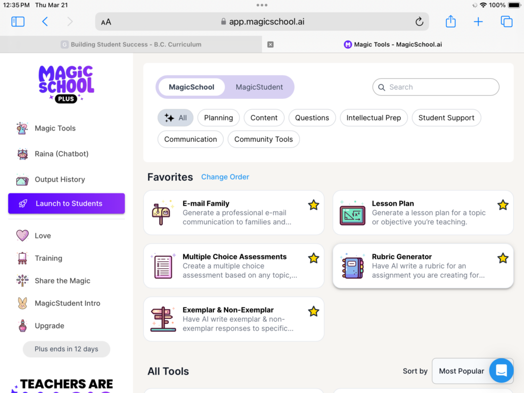
Task: Filter tools by Student Support
Action: click(x=446, y=118)
